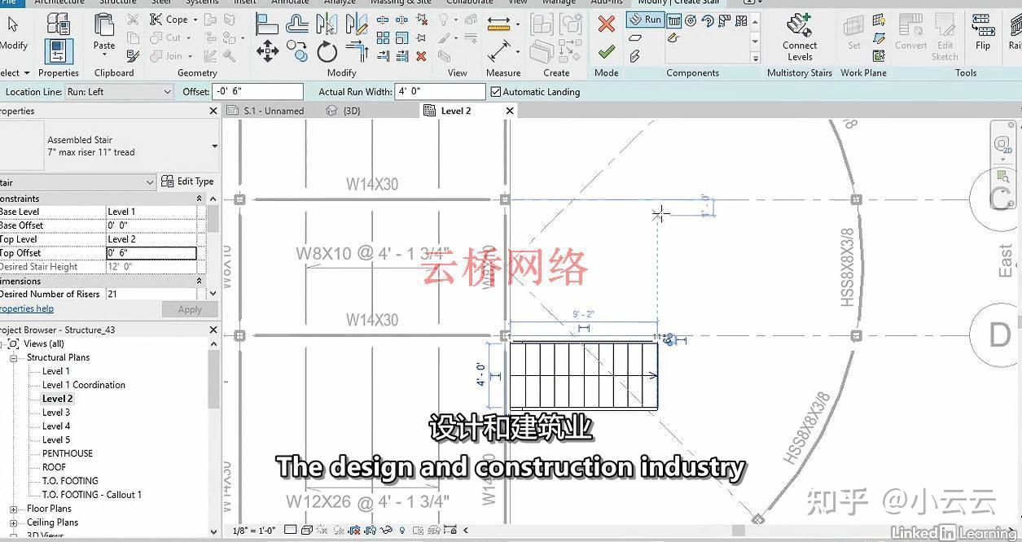The width and height of the screenshot is (1022, 542).
Task: Click the 2D navigation wheel icon
Action: coord(1002,145)
